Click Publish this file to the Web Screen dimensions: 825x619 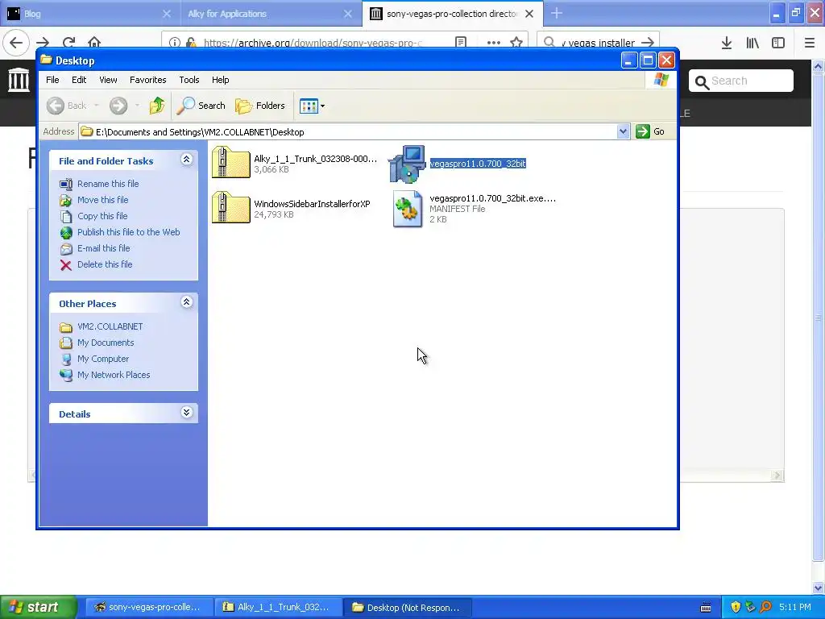pos(128,232)
